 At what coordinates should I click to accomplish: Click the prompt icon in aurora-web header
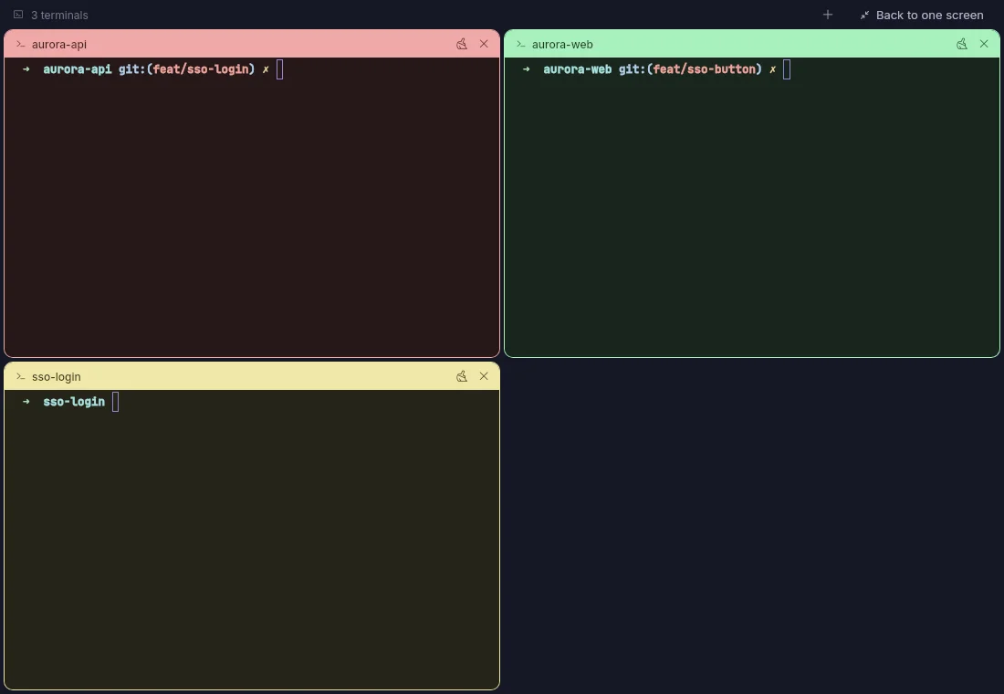pos(520,44)
